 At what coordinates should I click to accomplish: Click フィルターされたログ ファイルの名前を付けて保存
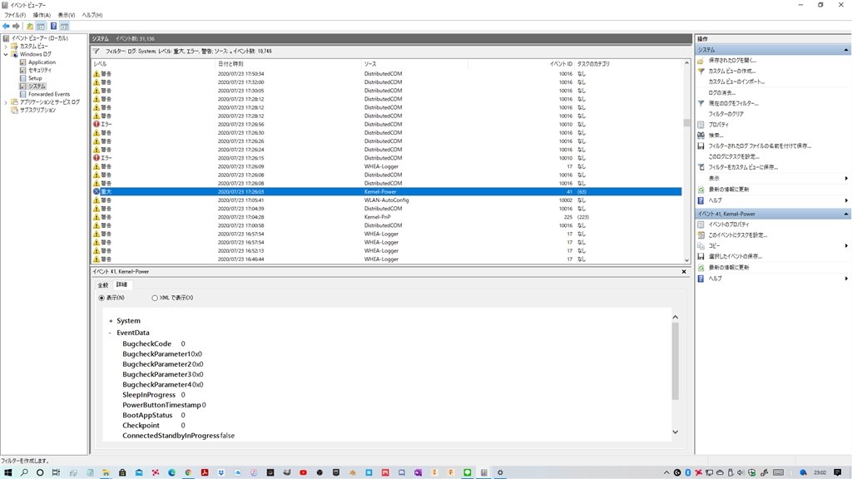coord(760,146)
